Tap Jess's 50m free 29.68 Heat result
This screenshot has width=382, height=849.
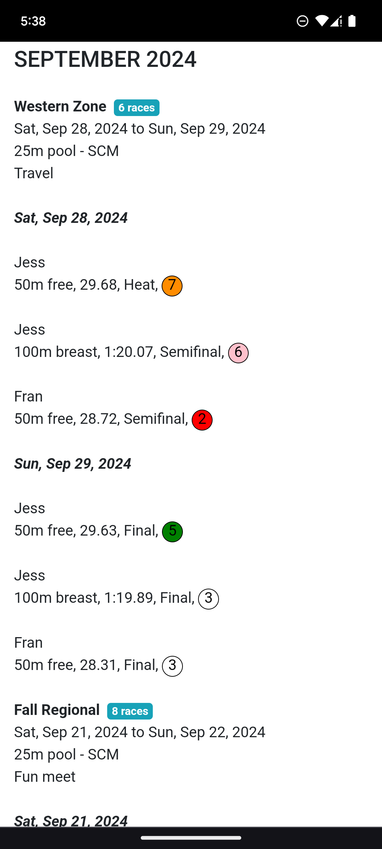pos(86,285)
